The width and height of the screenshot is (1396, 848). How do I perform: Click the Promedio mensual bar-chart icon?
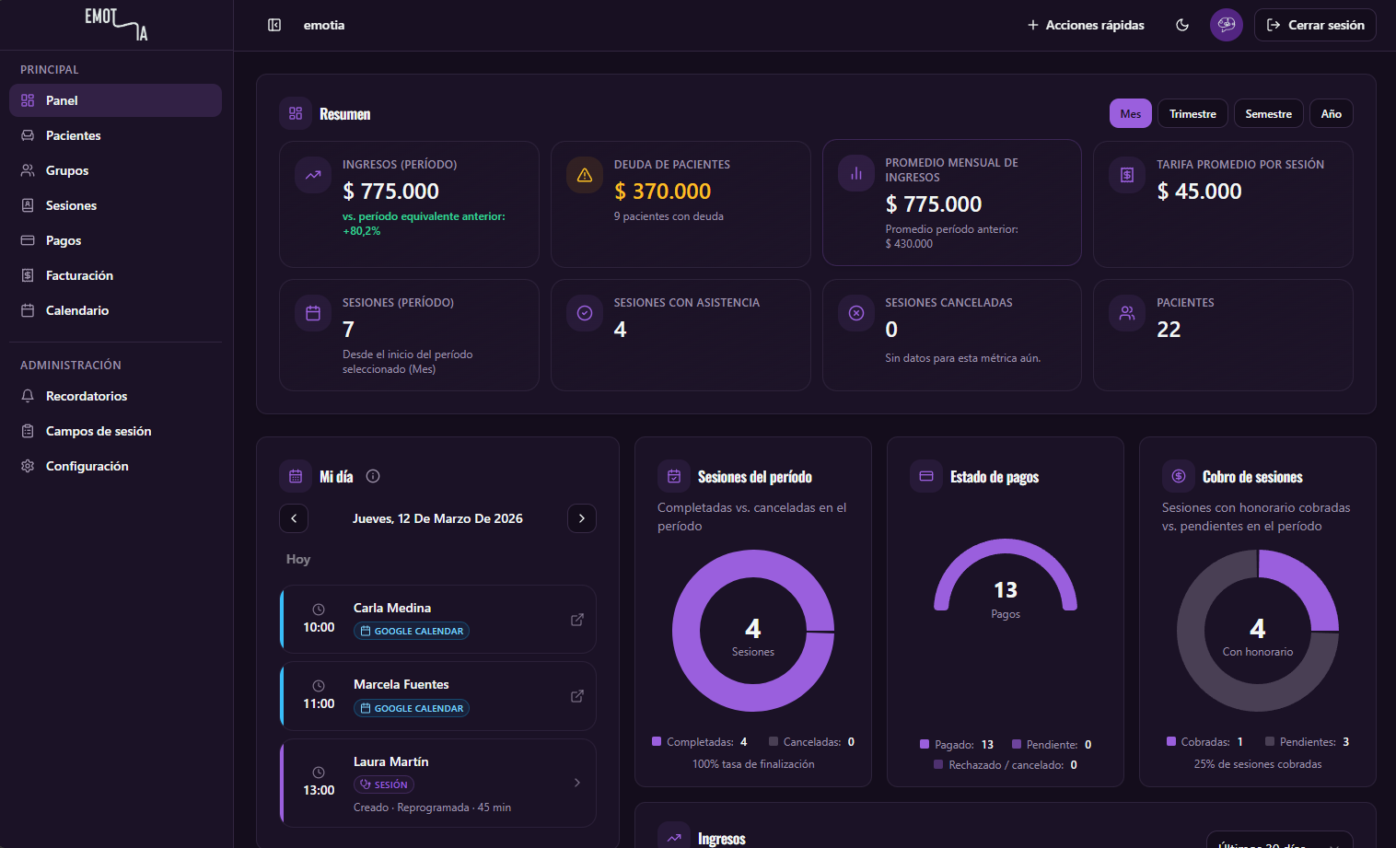point(856,172)
